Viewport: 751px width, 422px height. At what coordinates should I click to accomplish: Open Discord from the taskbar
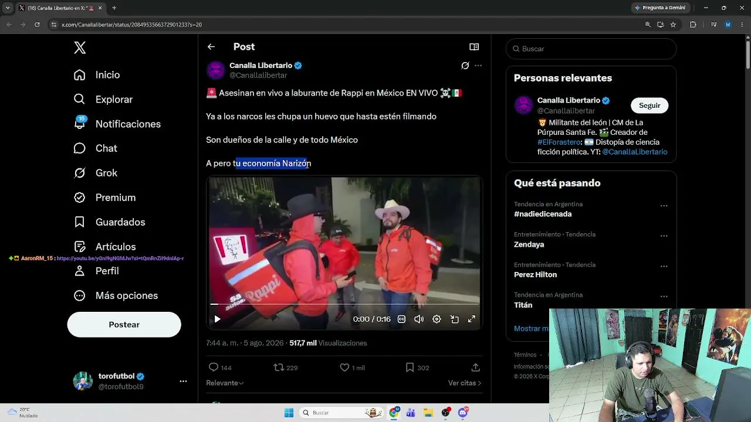pos(463,413)
